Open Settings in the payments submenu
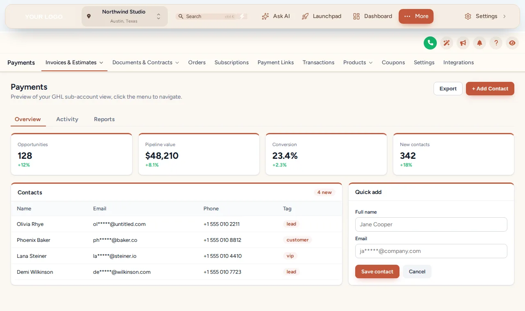525x311 pixels. pyautogui.click(x=424, y=63)
